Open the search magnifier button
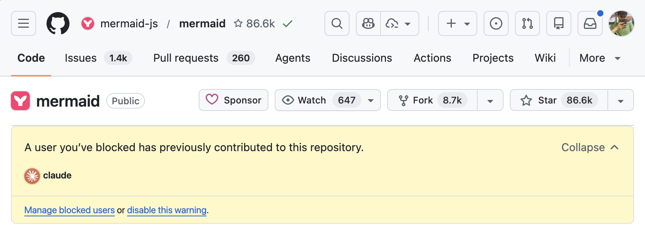The height and width of the screenshot is (239, 645). click(337, 23)
